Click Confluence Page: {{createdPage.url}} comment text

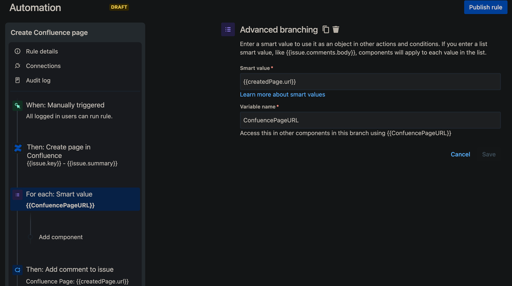point(77,281)
